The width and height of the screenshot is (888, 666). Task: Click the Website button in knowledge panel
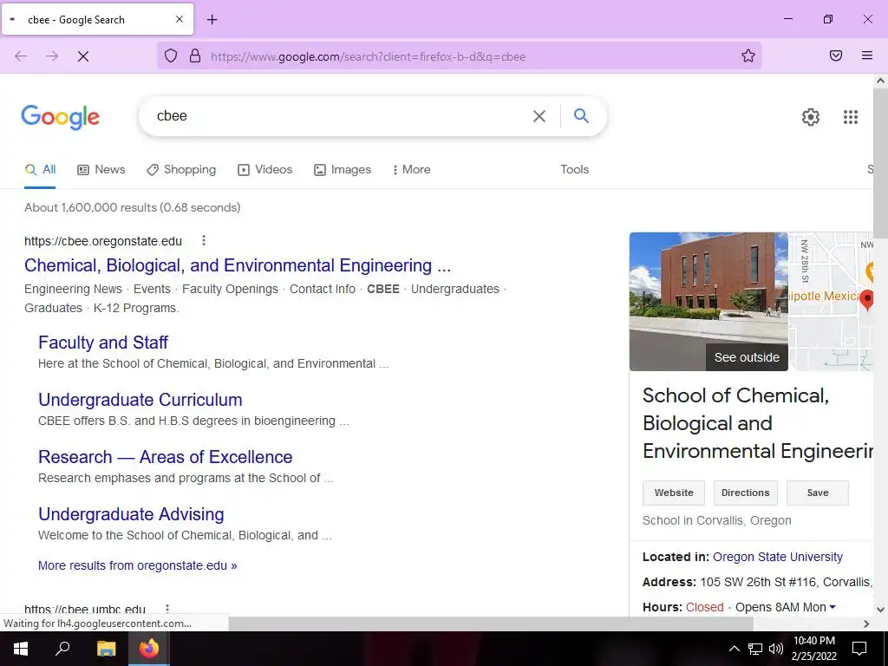[x=673, y=493]
